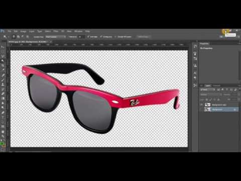Select the Pen tool
The image size is (241, 181).
pyautogui.click(x=3, y=113)
